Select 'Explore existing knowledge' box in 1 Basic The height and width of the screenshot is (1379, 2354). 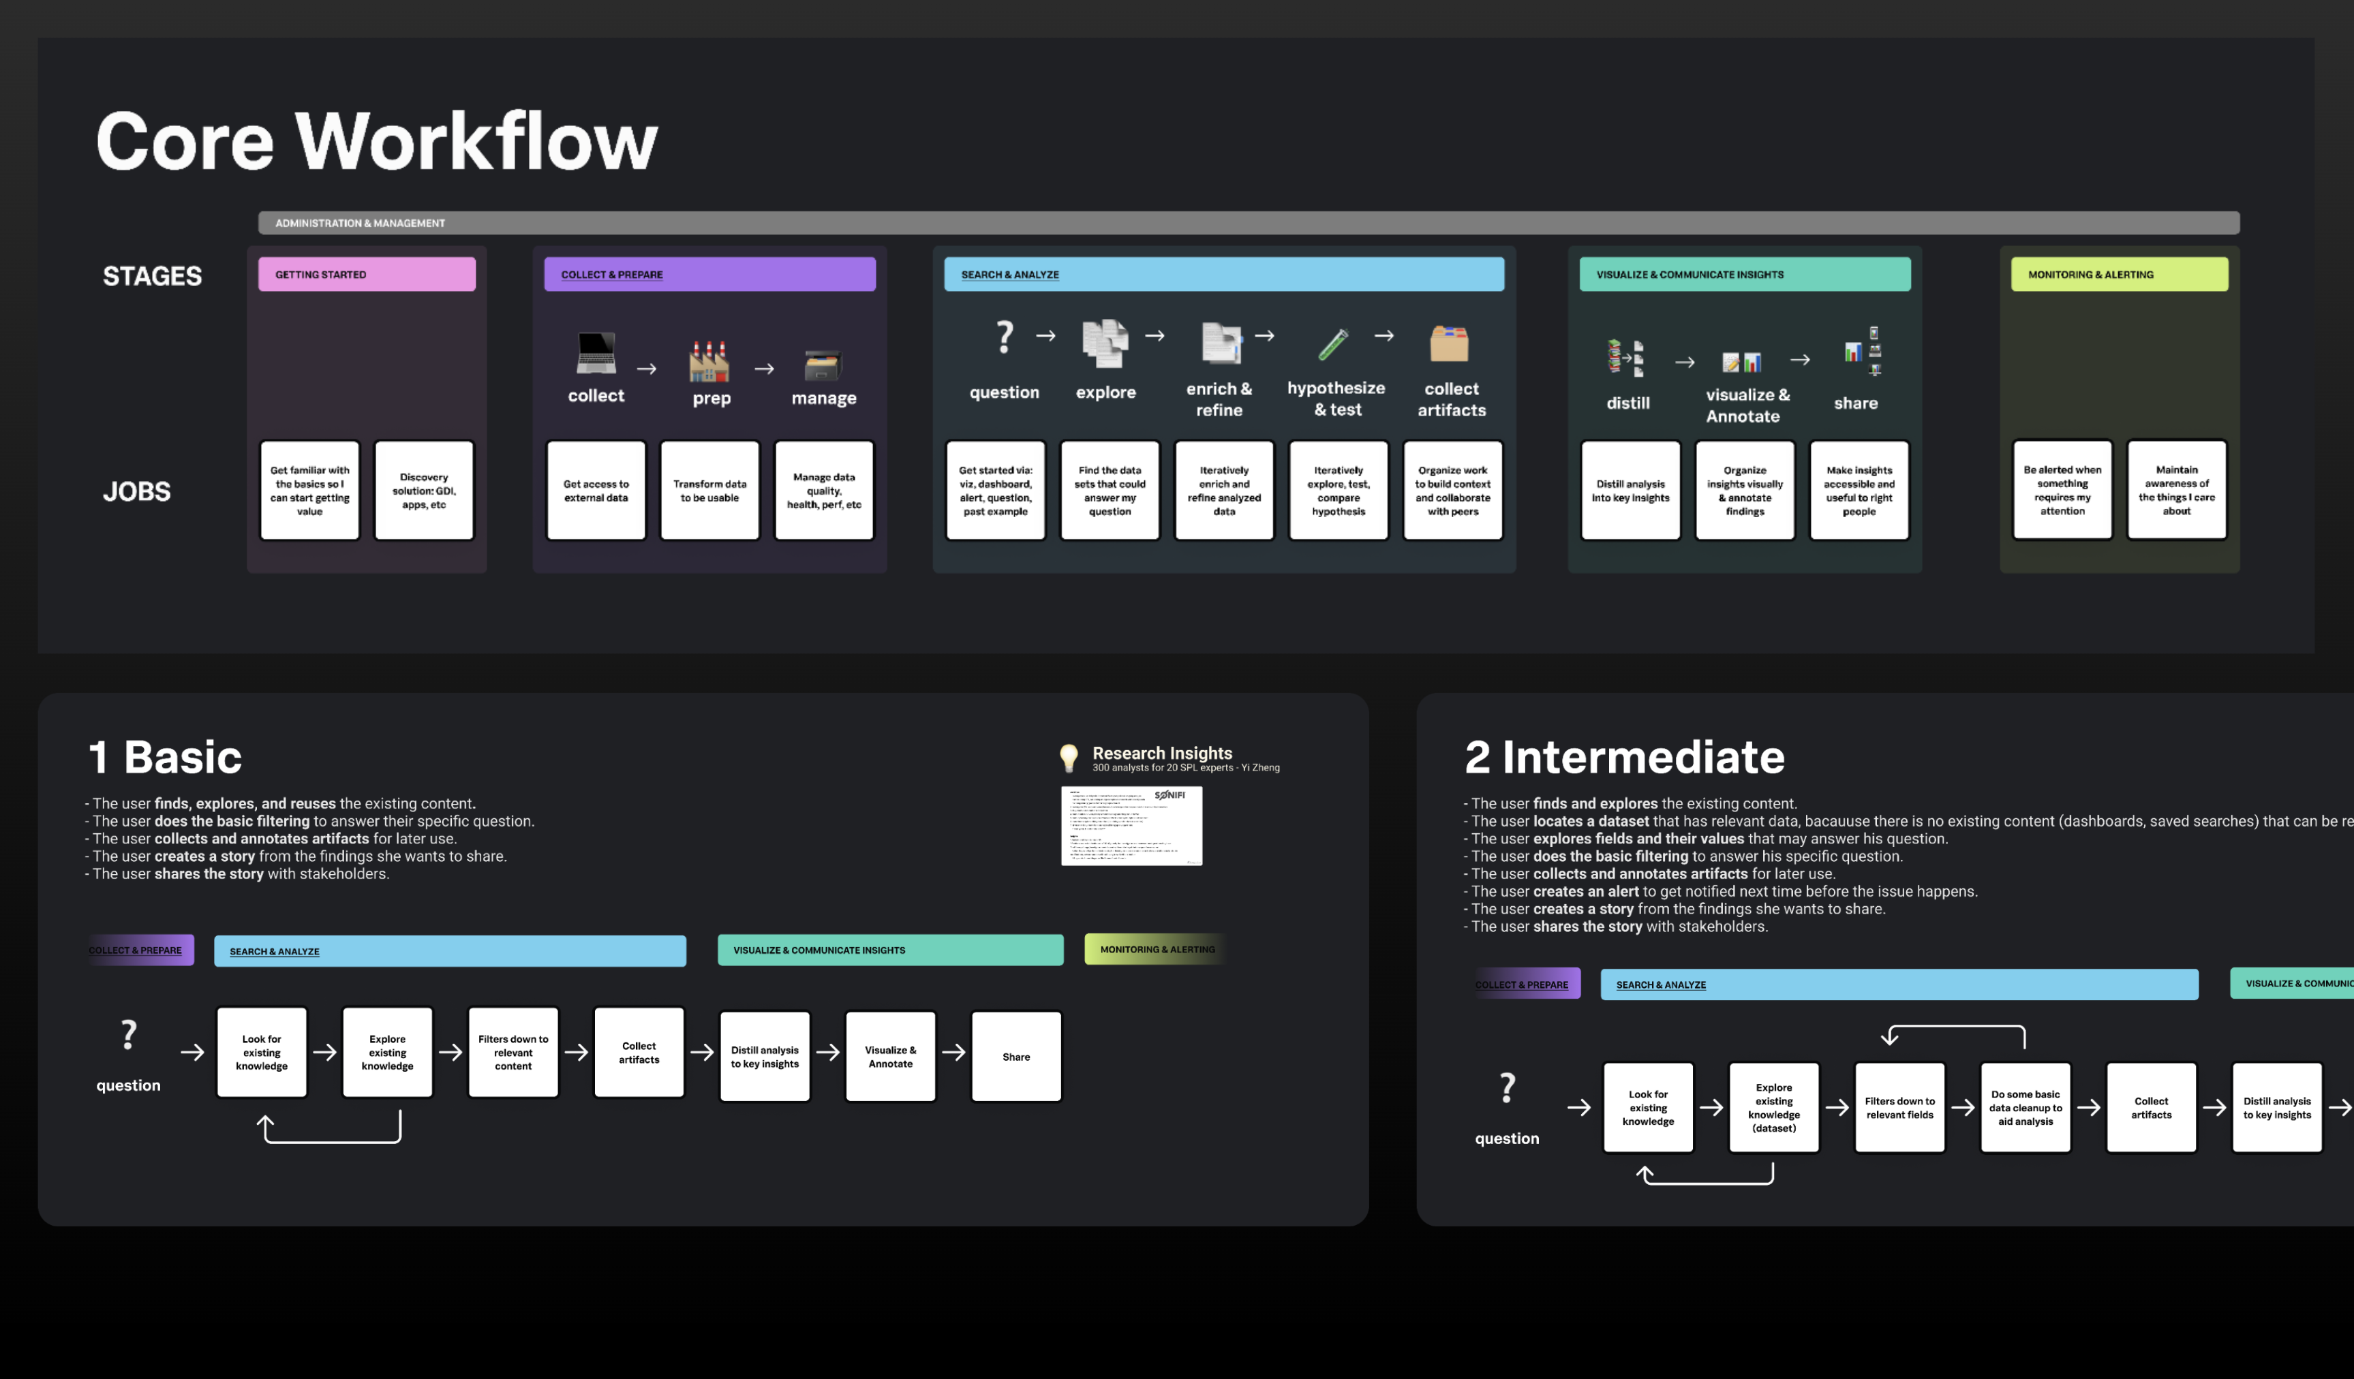tap(386, 1052)
